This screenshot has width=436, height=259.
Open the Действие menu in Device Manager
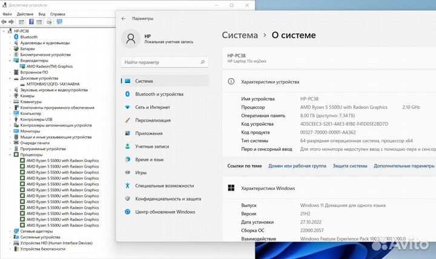25,14
